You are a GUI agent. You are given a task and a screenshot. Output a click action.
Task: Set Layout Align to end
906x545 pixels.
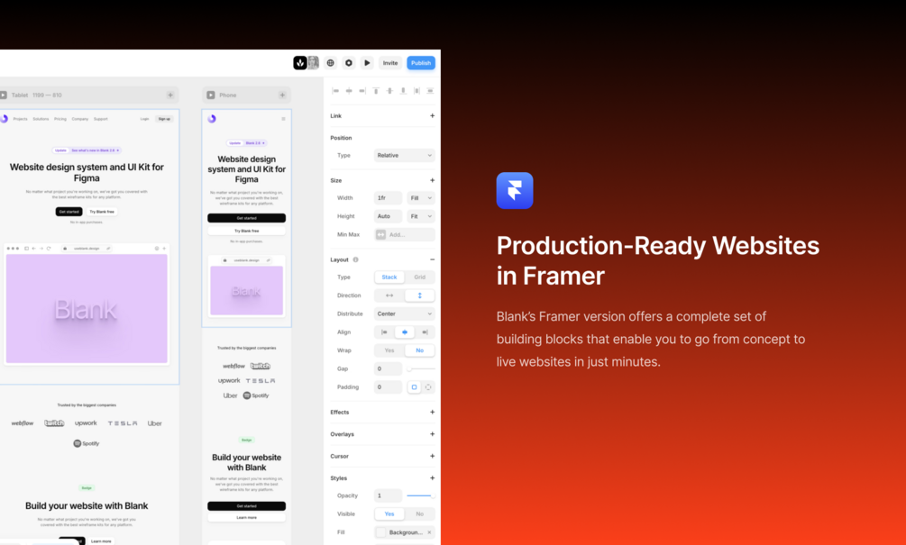pyautogui.click(x=425, y=332)
